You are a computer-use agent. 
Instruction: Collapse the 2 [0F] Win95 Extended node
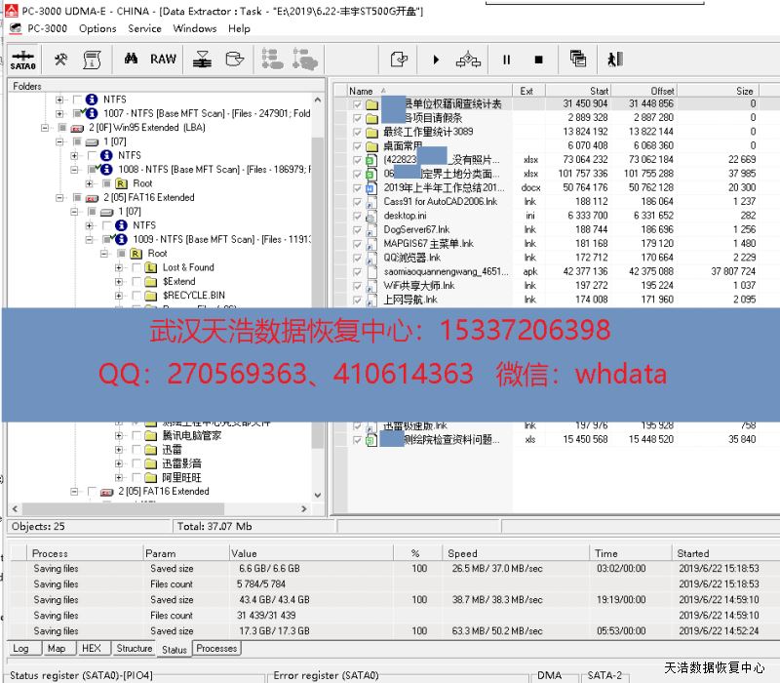pos(46,128)
